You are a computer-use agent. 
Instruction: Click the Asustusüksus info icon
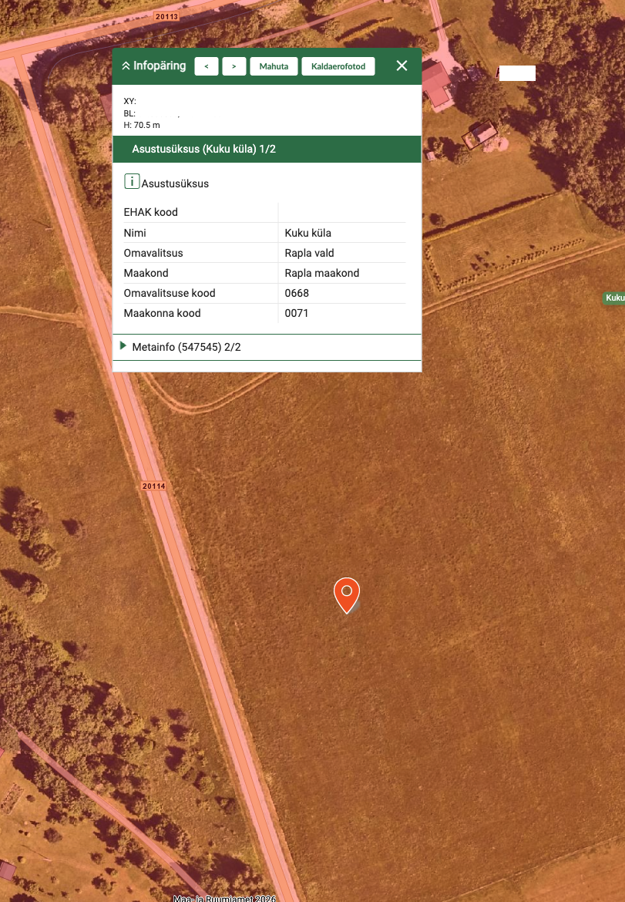tap(132, 182)
